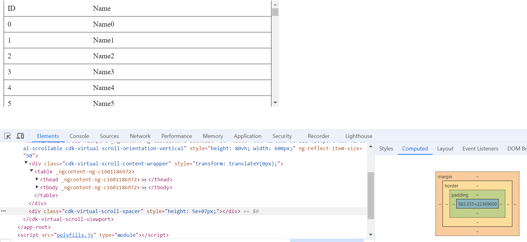Click the ID cell with value 0
527x242 pixels.
(x=9, y=24)
